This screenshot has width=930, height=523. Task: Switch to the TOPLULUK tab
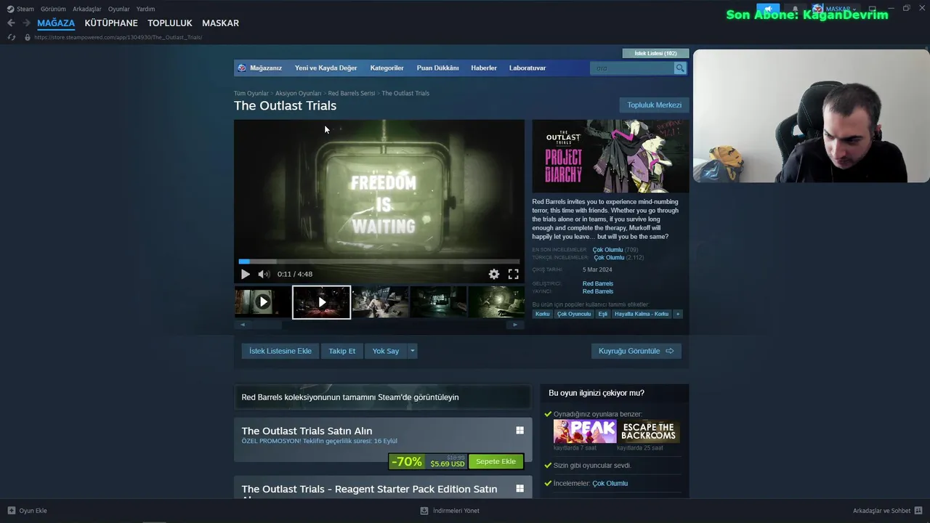pyautogui.click(x=170, y=23)
